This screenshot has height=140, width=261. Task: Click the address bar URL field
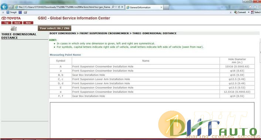(64, 7)
